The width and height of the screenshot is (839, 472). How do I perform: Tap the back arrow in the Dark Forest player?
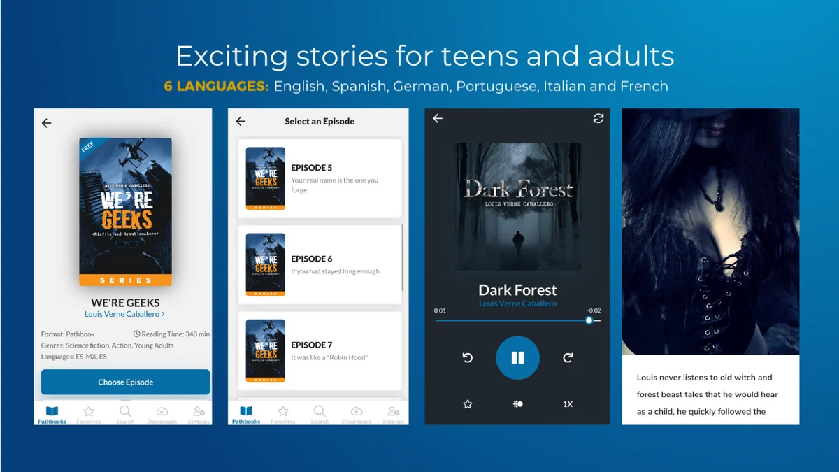coord(438,119)
